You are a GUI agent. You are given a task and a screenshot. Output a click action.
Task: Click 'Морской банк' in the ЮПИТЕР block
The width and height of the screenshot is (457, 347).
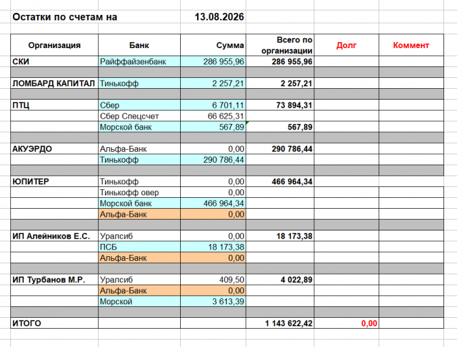click(139, 203)
